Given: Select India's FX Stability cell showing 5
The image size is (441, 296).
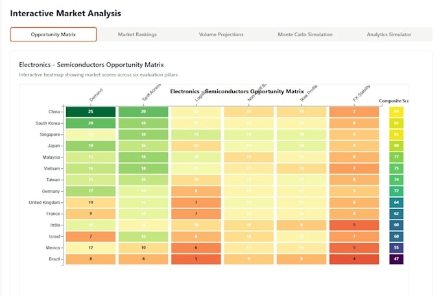Looking at the screenshot, I should 354,225.
